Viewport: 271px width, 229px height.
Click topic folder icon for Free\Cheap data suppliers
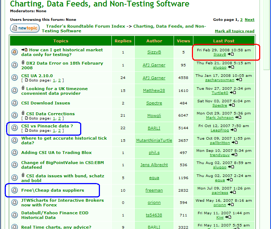click(x=14, y=190)
